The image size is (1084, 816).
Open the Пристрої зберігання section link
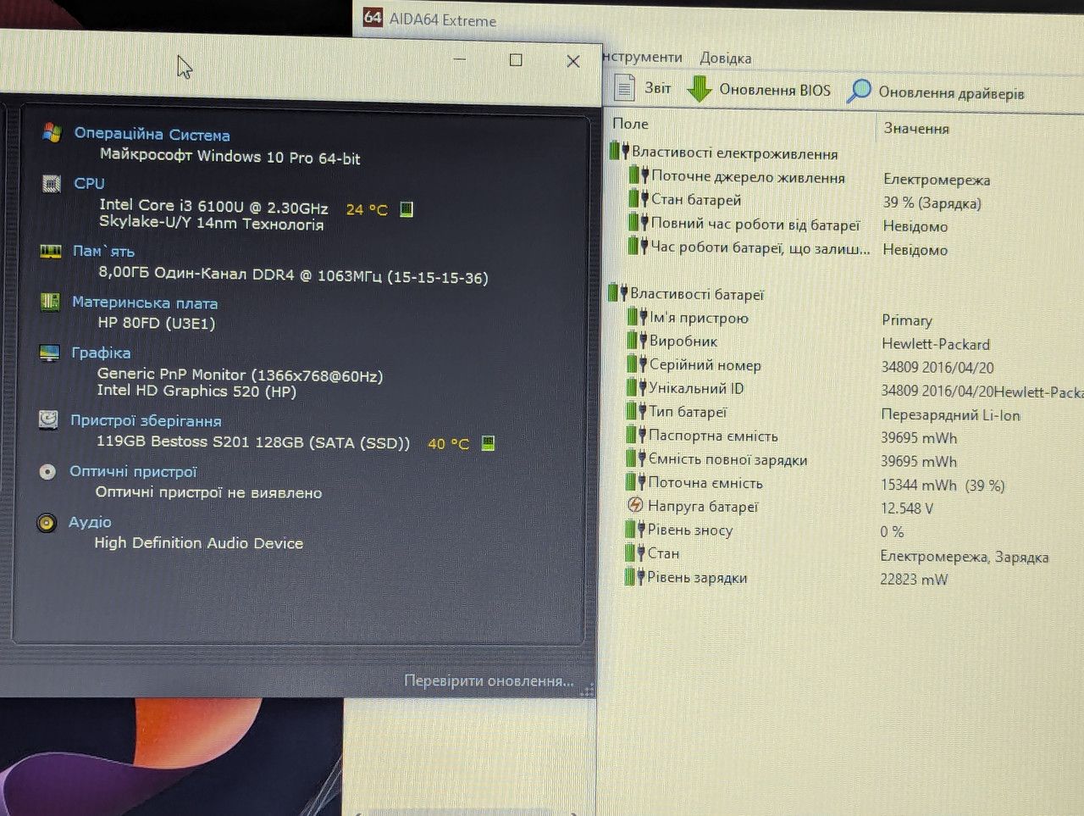tap(146, 420)
